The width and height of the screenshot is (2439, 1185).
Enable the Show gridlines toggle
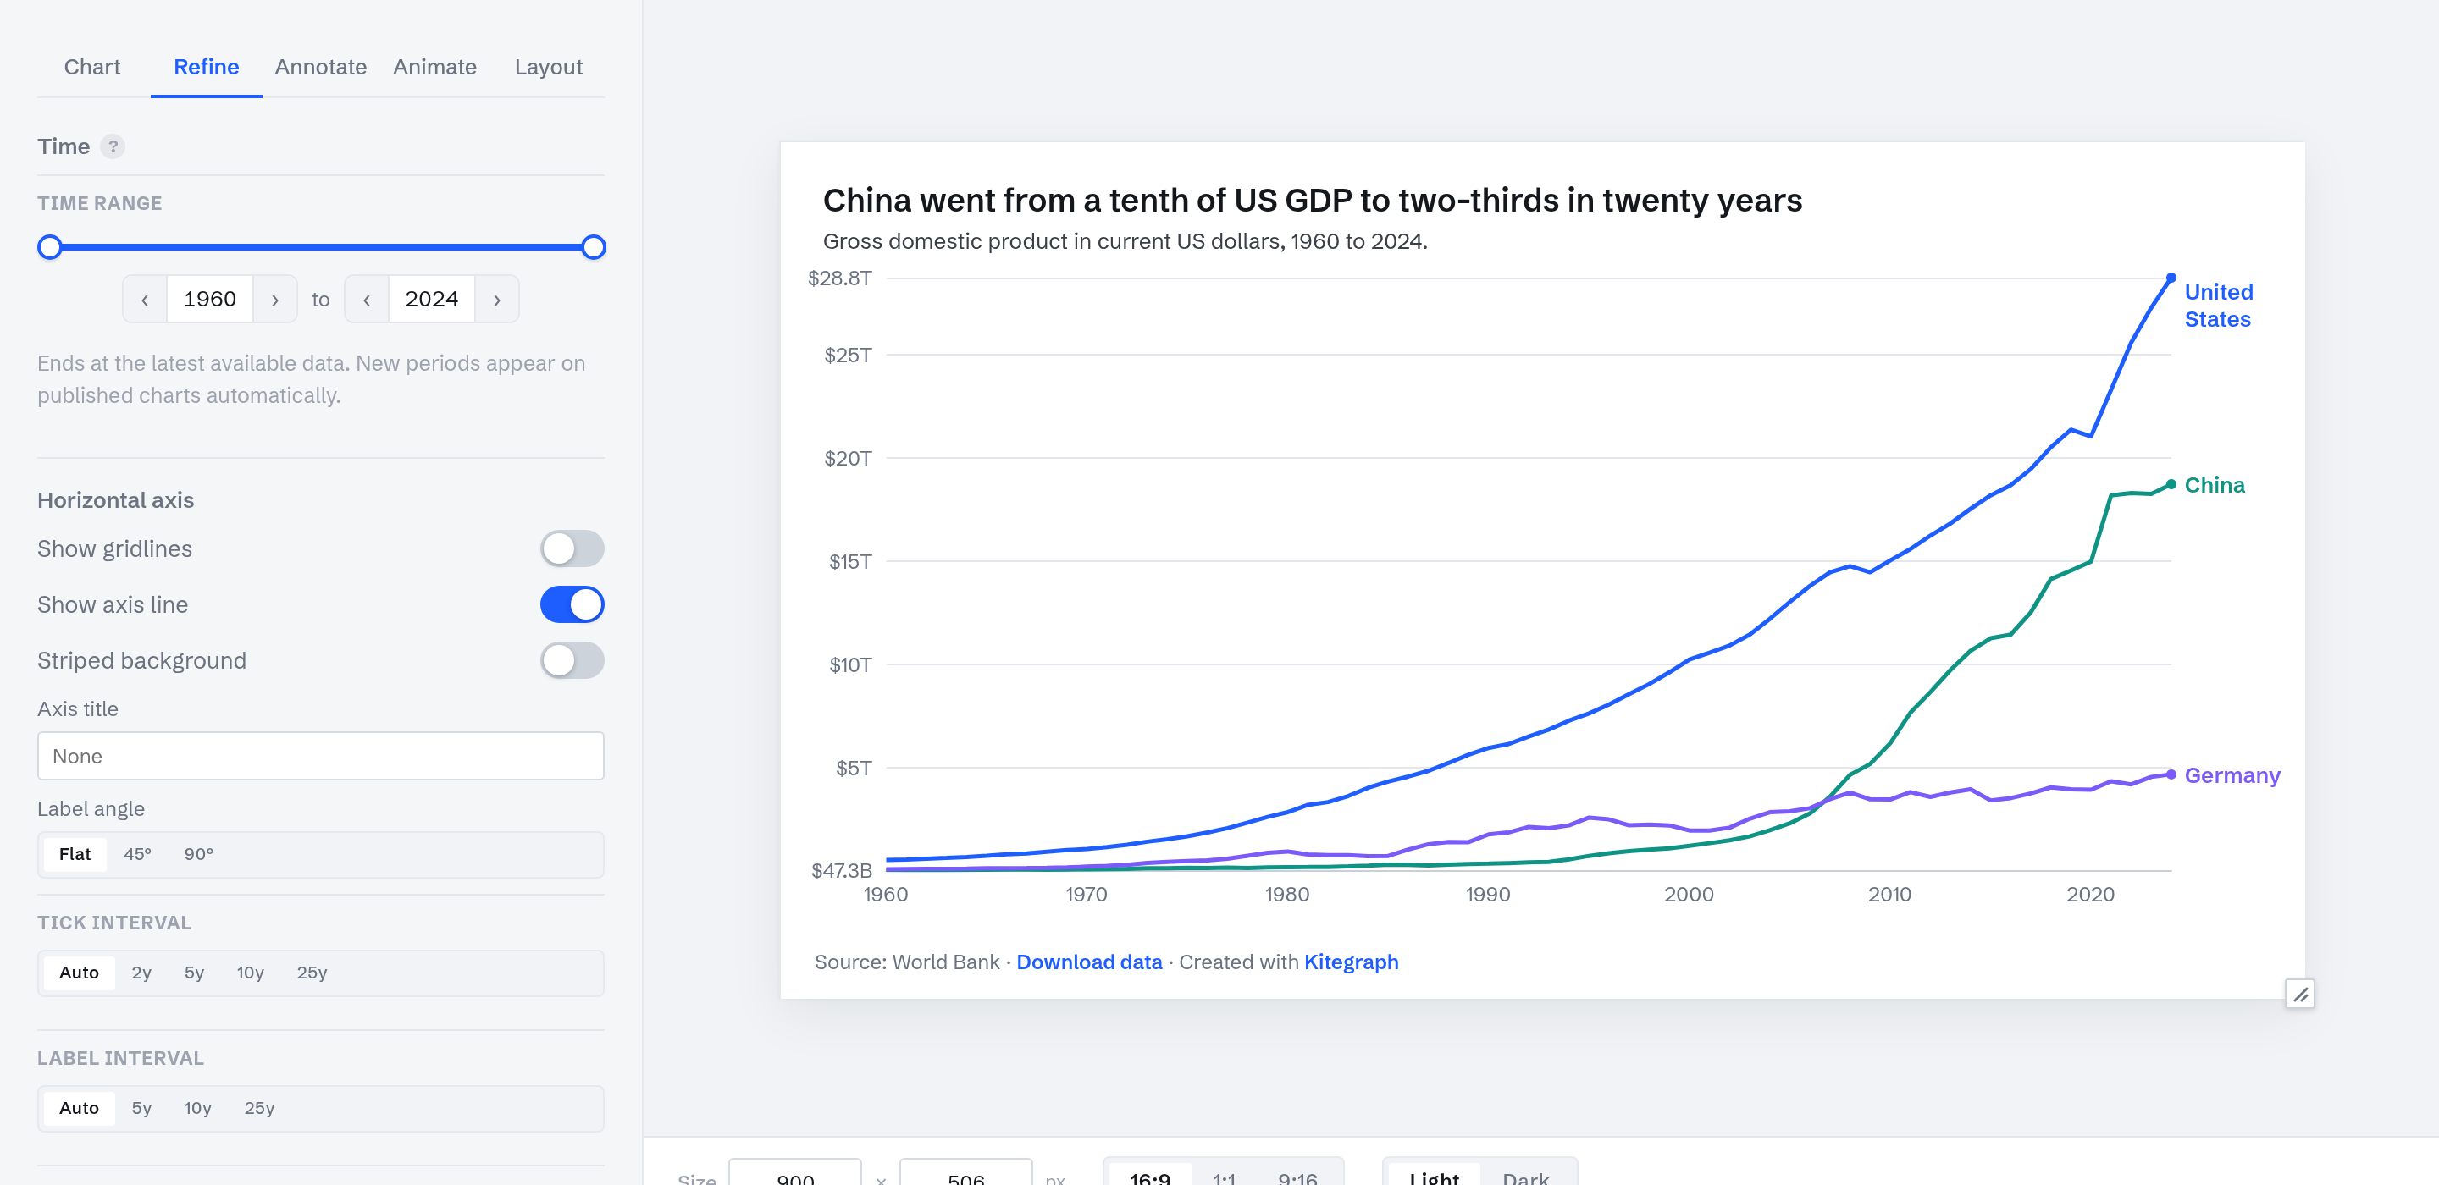572,549
